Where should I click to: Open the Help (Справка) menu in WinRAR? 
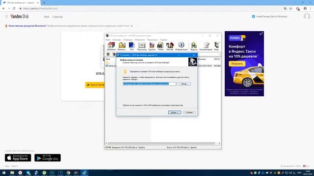(x=163, y=40)
